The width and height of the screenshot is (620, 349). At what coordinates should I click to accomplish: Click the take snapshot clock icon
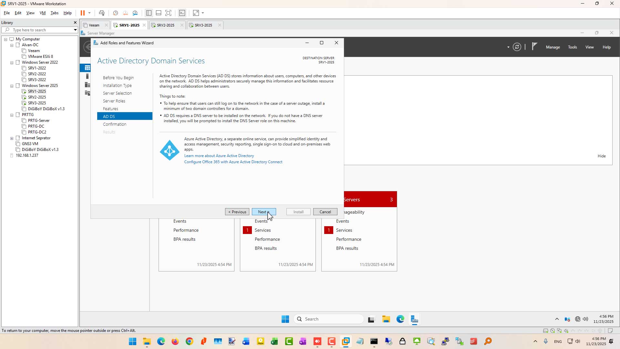(115, 13)
